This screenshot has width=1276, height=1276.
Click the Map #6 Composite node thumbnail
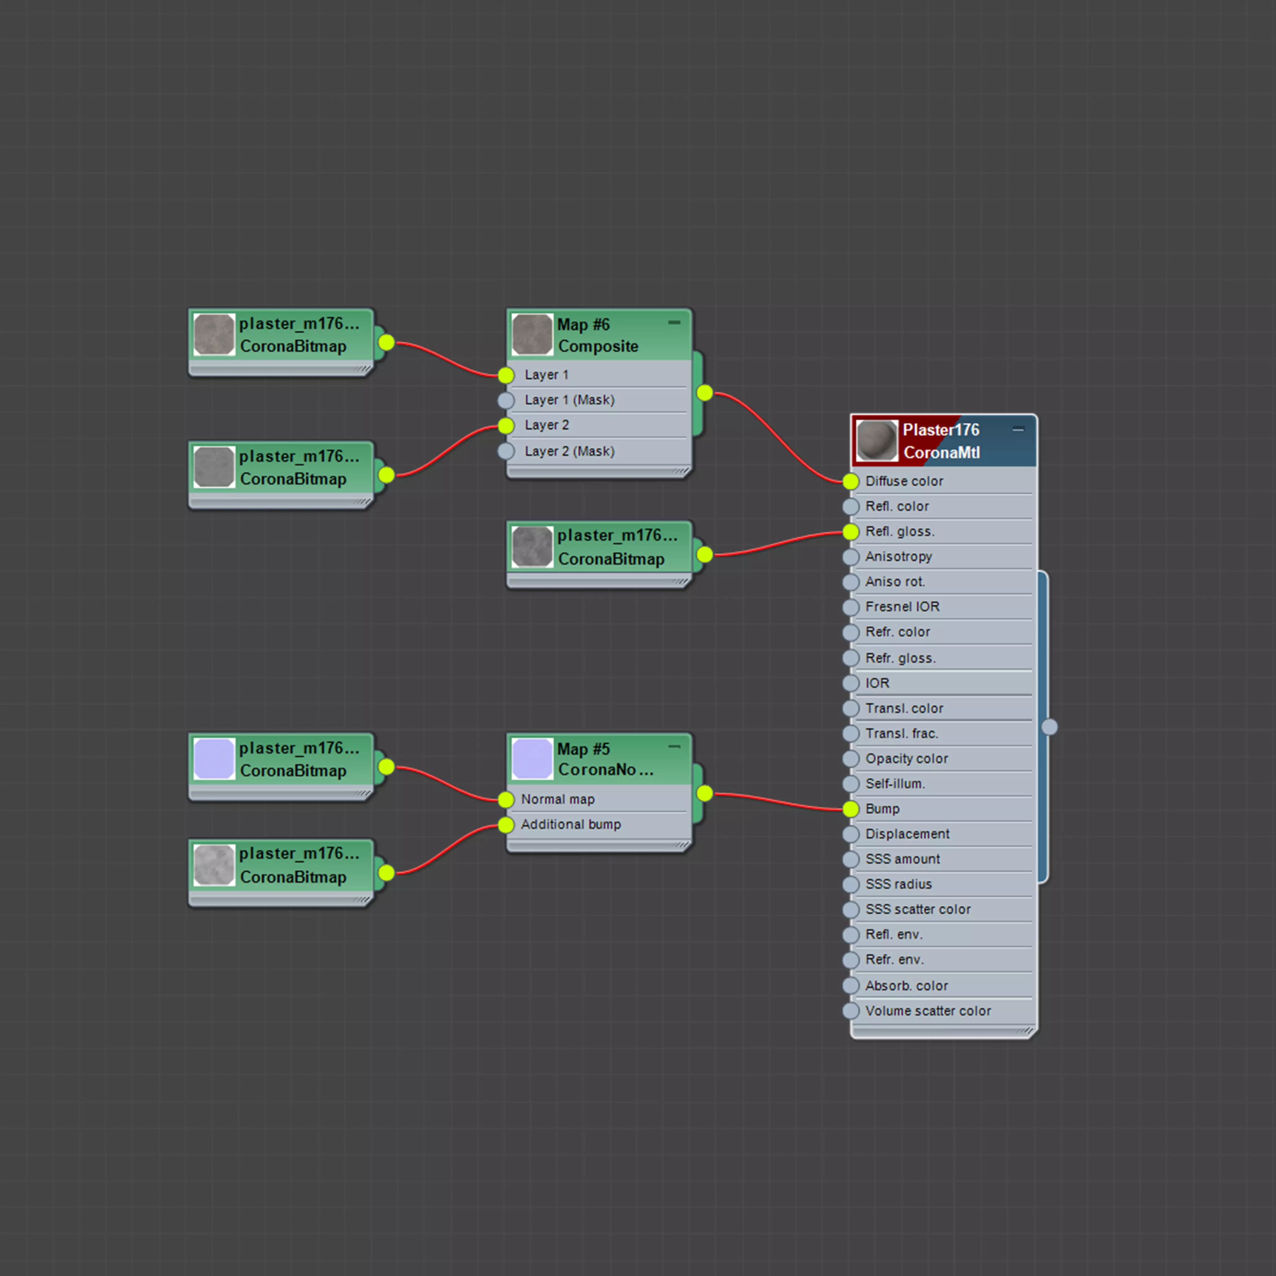[x=532, y=335]
